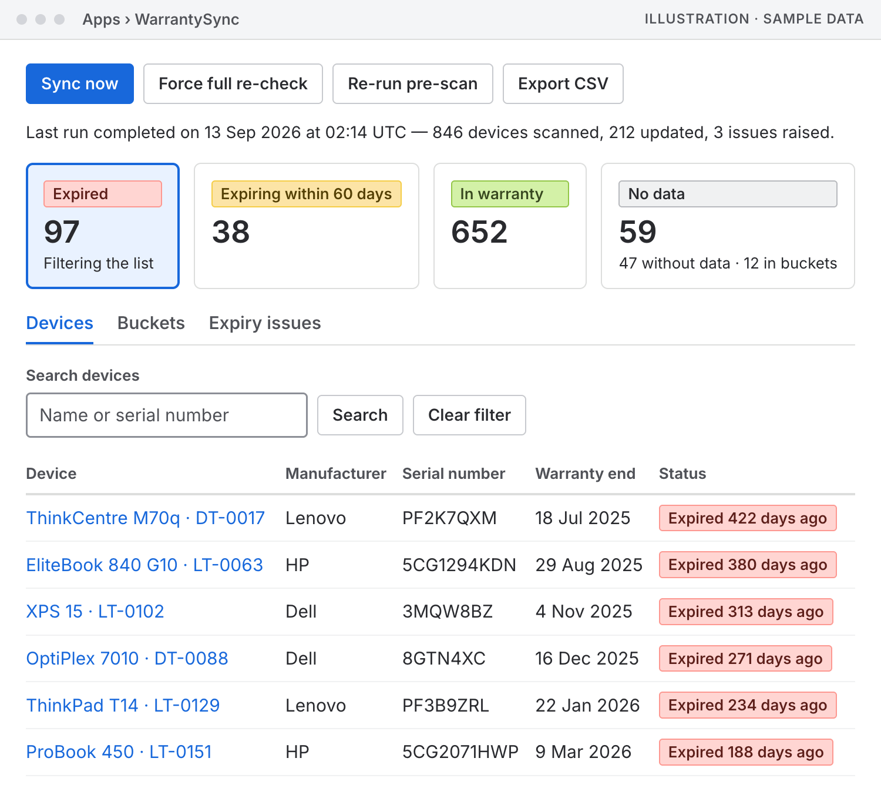Viewport: 881px width, 805px height.
Task: Click the Status column header
Action: [682, 474]
